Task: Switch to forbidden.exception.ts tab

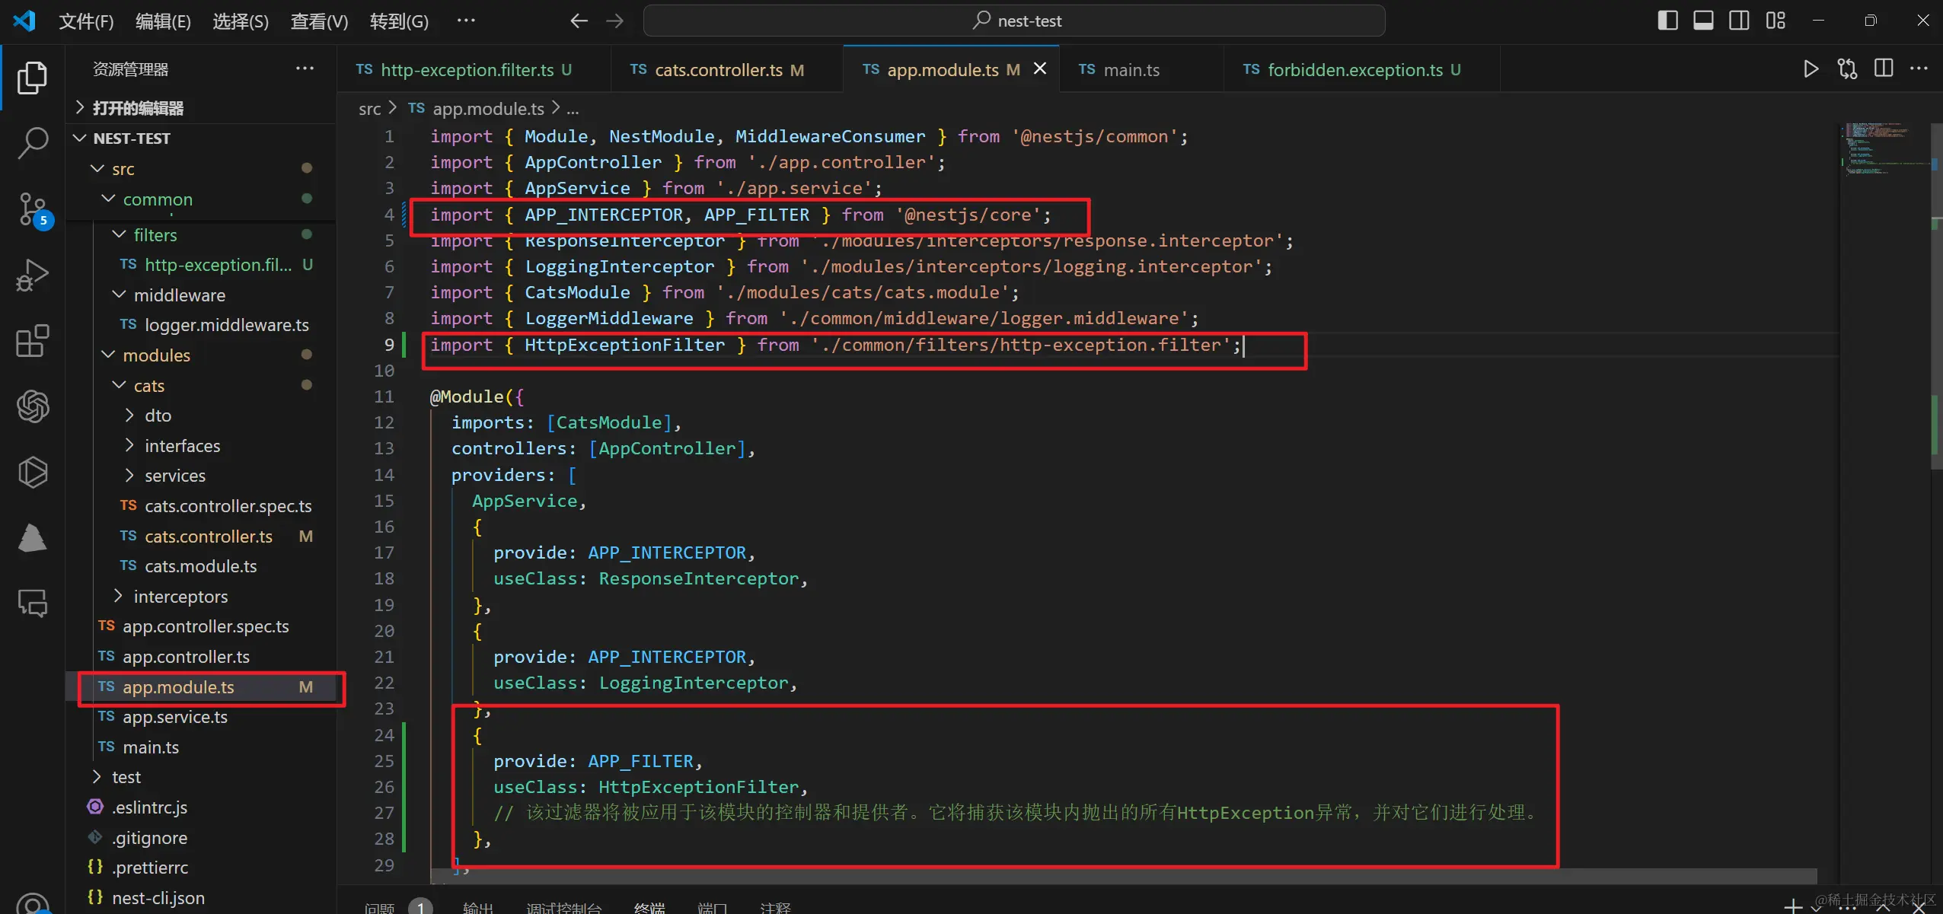Action: [x=1361, y=69]
